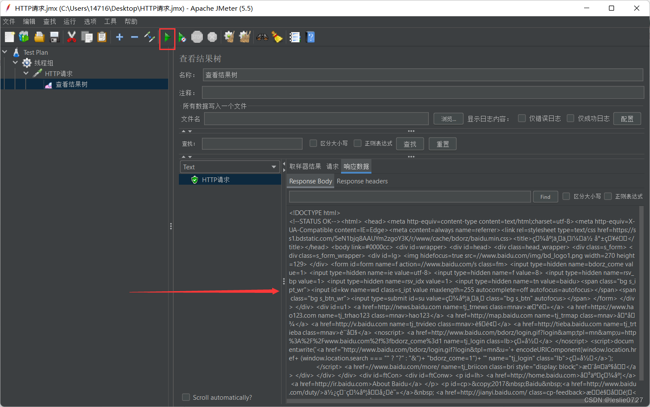Enable Scroll automatically checkbox
This screenshot has width=650, height=407.
tap(186, 397)
